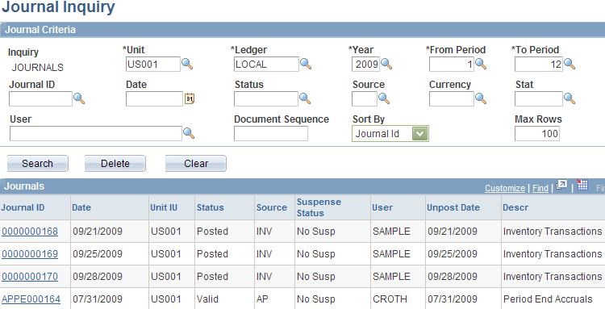Image resolution: width=605 pixels, height=309 pixels.
Task: Click the Delete button
Action: [x=115, y=164]
